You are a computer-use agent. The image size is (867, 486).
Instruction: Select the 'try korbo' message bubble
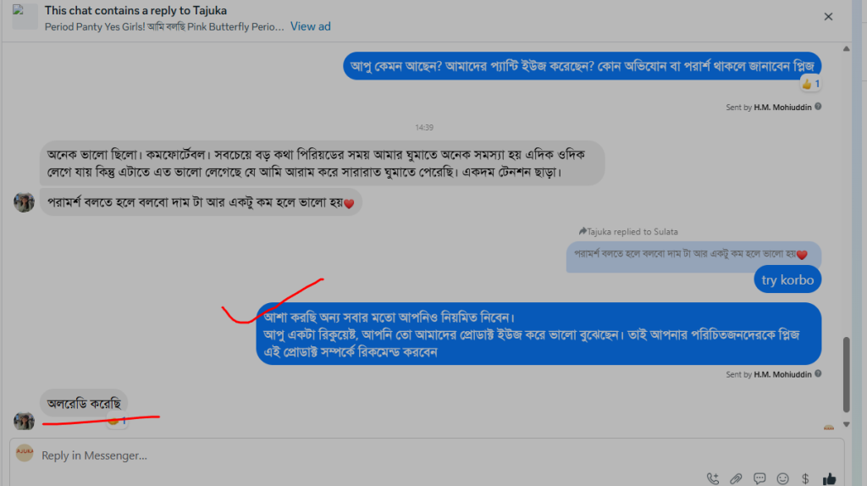pos(787,279)
